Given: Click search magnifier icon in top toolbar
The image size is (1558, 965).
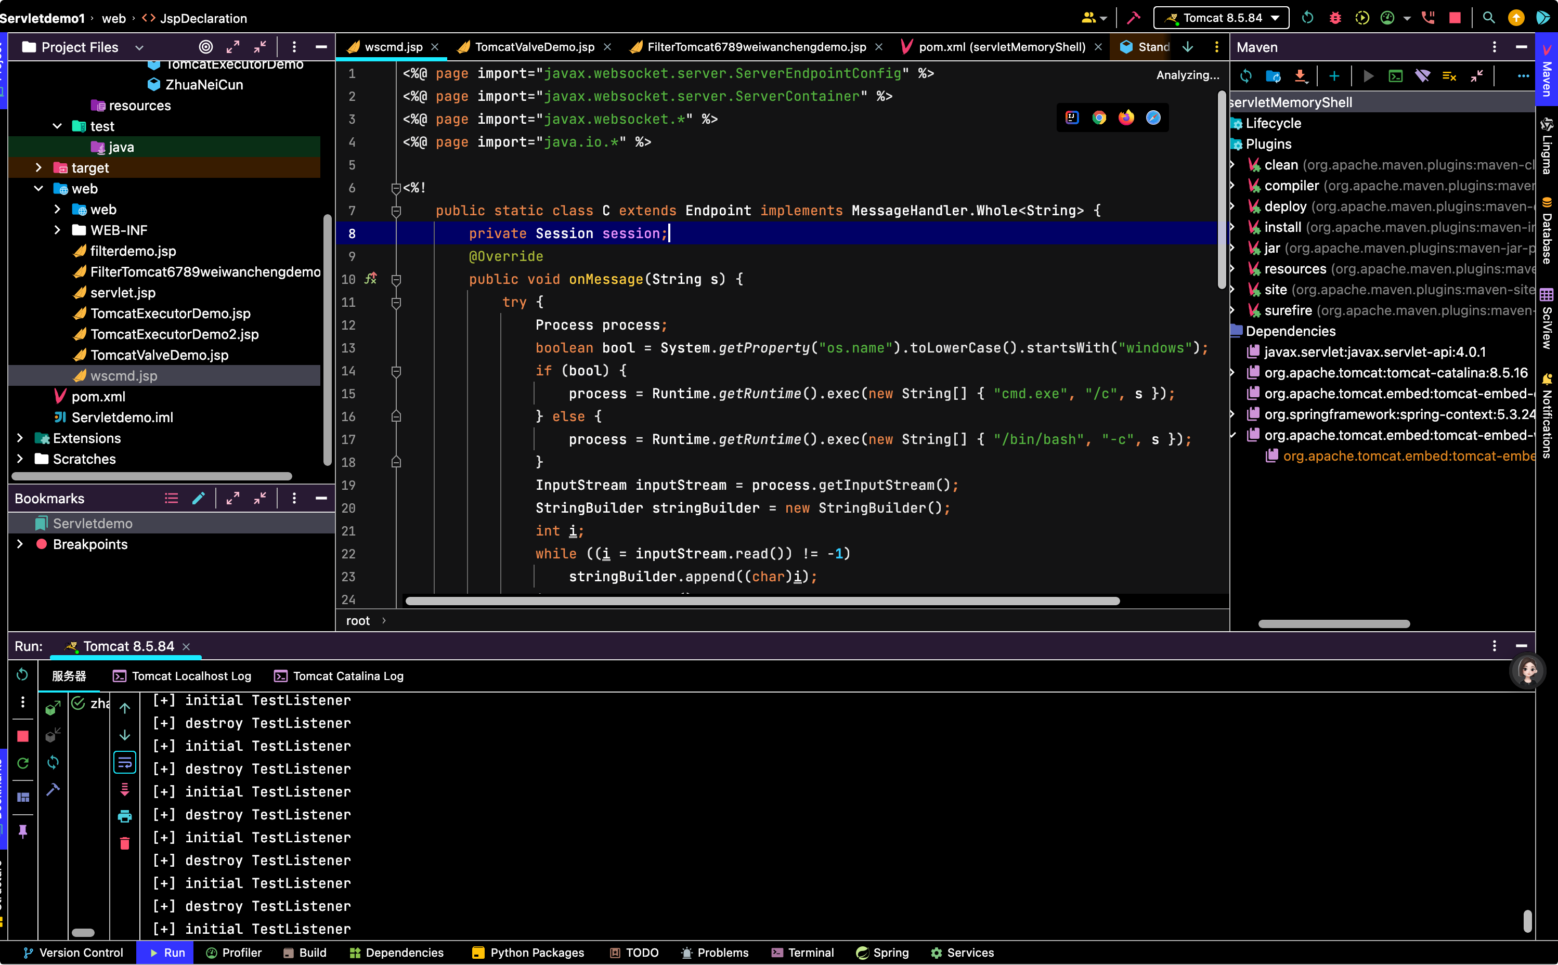Looking at the screenshot, I should [x=1488, y=18].
